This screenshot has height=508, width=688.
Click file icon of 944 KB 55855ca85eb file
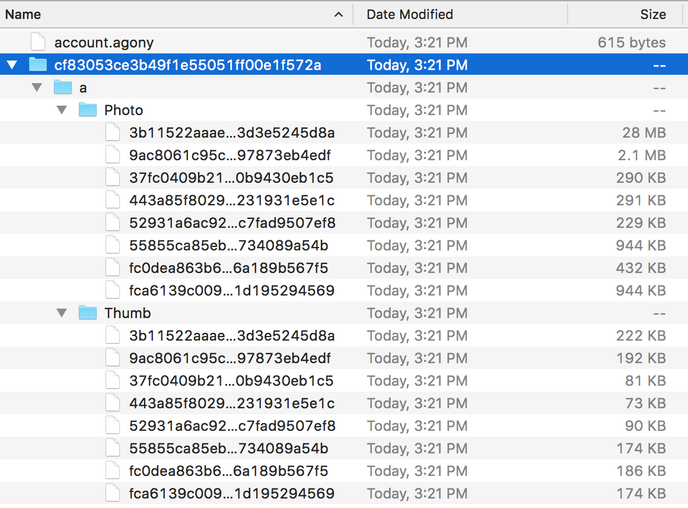pos(113,245)
